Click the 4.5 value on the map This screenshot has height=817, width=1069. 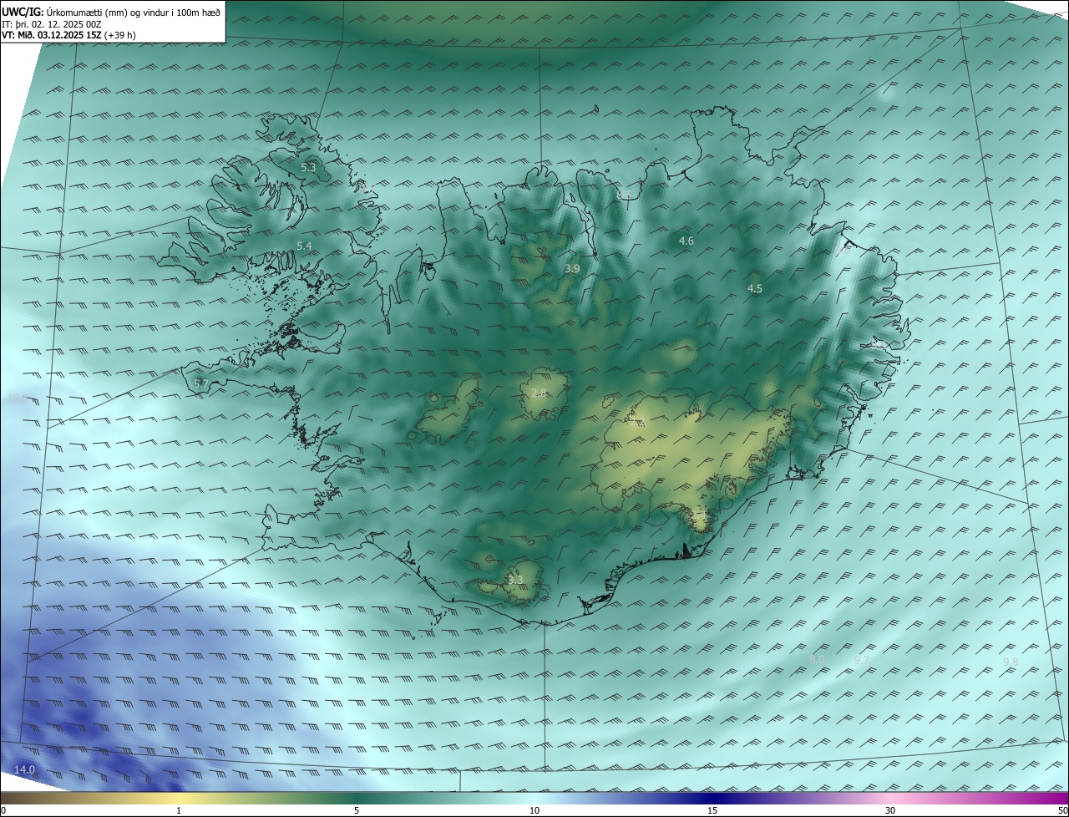(755, 289)
